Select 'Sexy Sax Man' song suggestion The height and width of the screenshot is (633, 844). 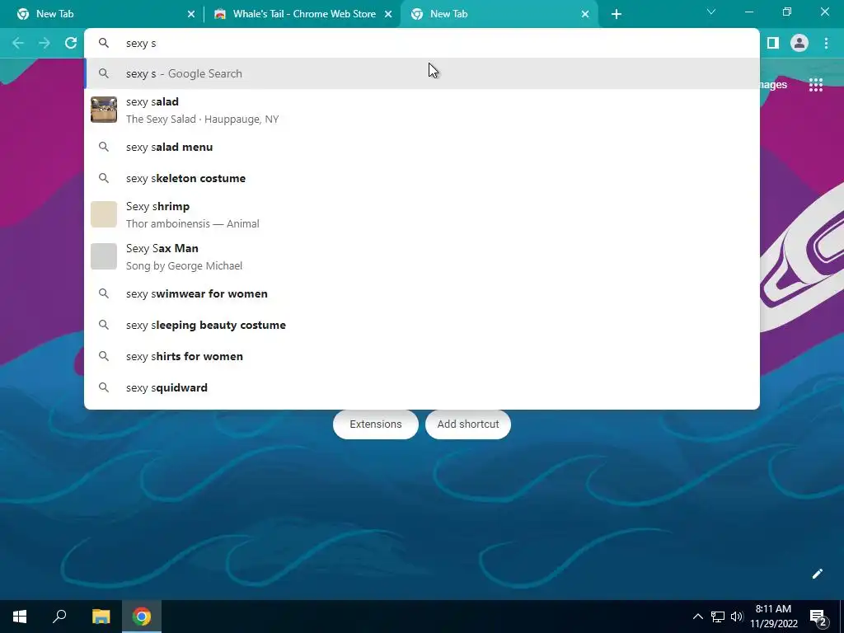coord(422,256)
